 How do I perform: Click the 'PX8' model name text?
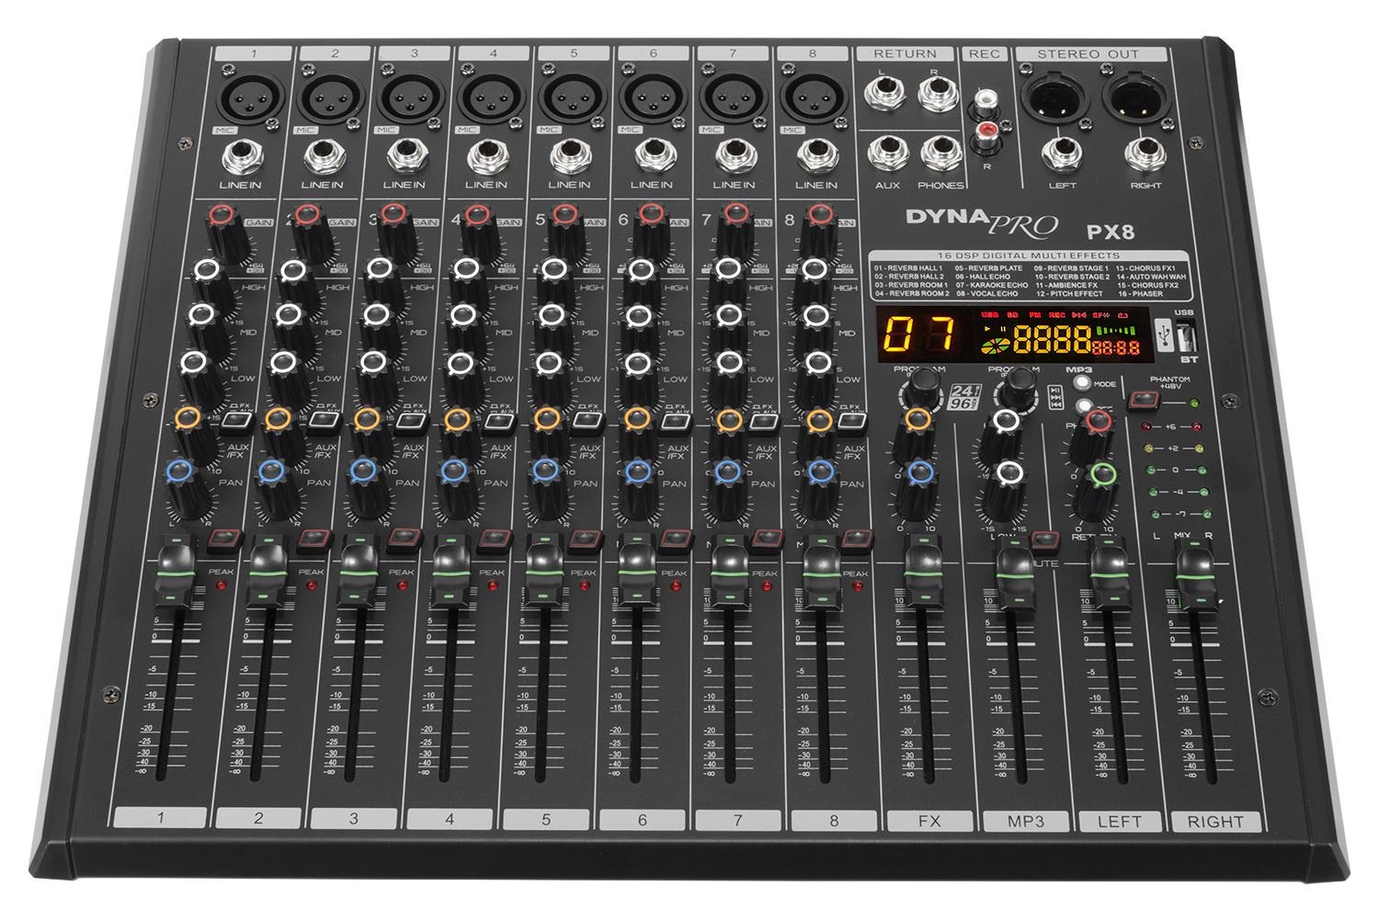tap(1111, 231)
